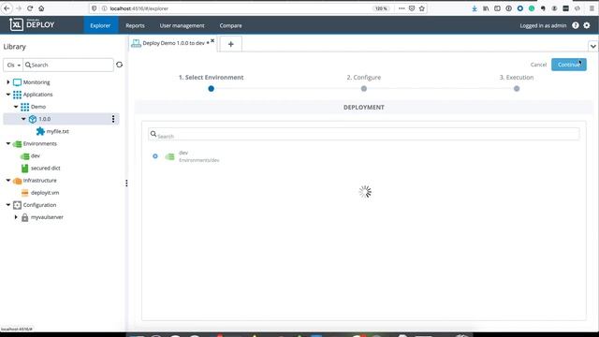Click the myvaulserver lock icon

25,217
